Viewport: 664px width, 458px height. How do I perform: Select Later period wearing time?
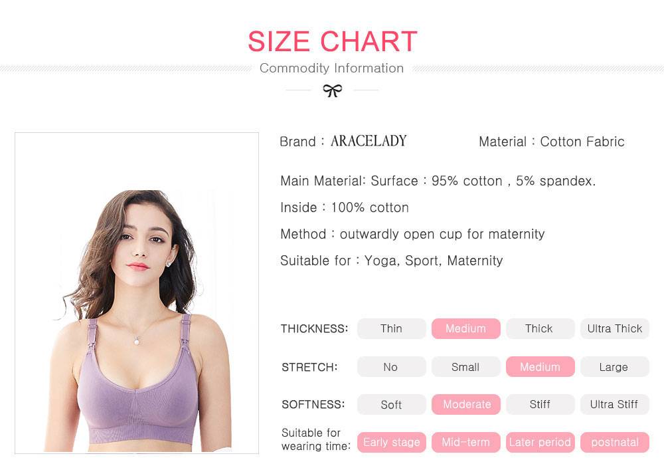tap(540, 442)
